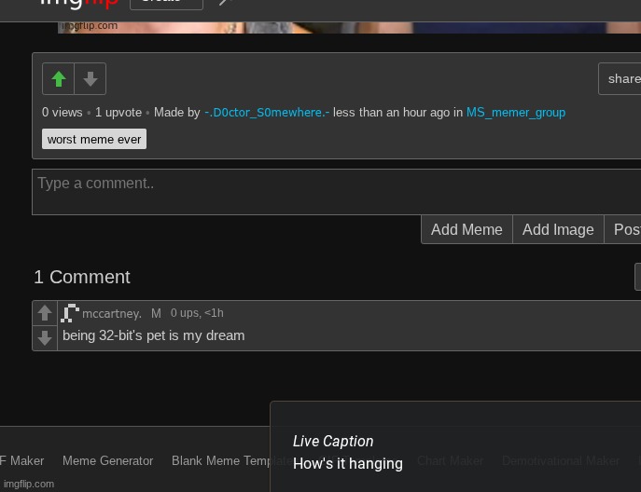The height and width of the screenshot is (492, 641).
Task: Click mccartney's pixel avatar icon
Action: pos(70,313)
